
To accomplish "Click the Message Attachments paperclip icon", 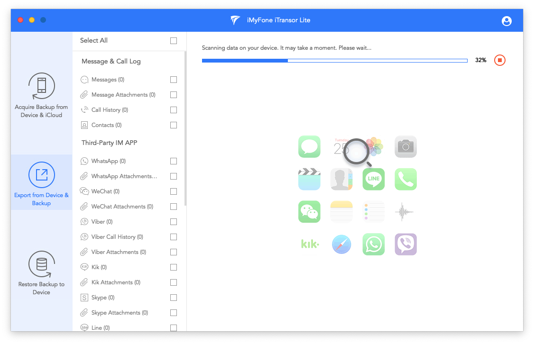I will tap(84, 95).
